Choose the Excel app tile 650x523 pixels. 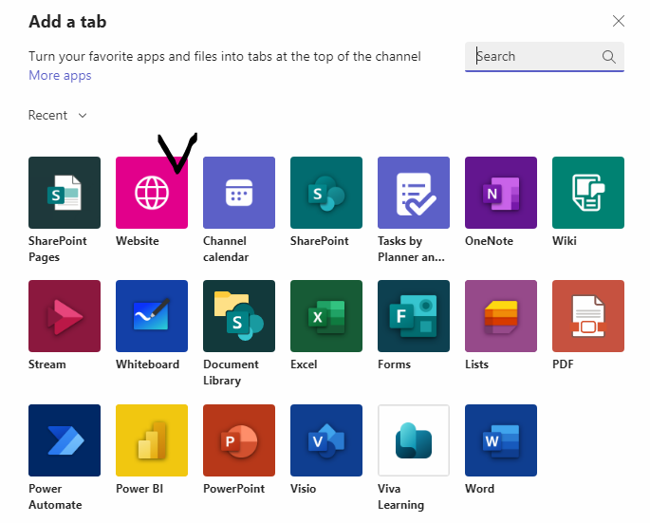click(326, 316)
